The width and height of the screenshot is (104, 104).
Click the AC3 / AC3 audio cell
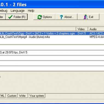click(97, 33)
